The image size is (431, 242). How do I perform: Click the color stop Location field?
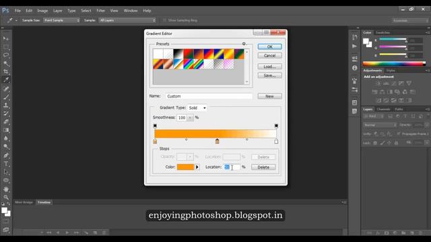[x=232, y=167]
